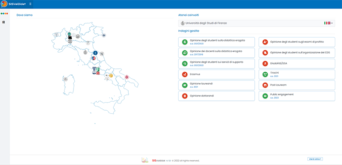Viewport: 342px width, 165px height.
Task: Select the Post Lauream survey card
Action: [297, 85]
